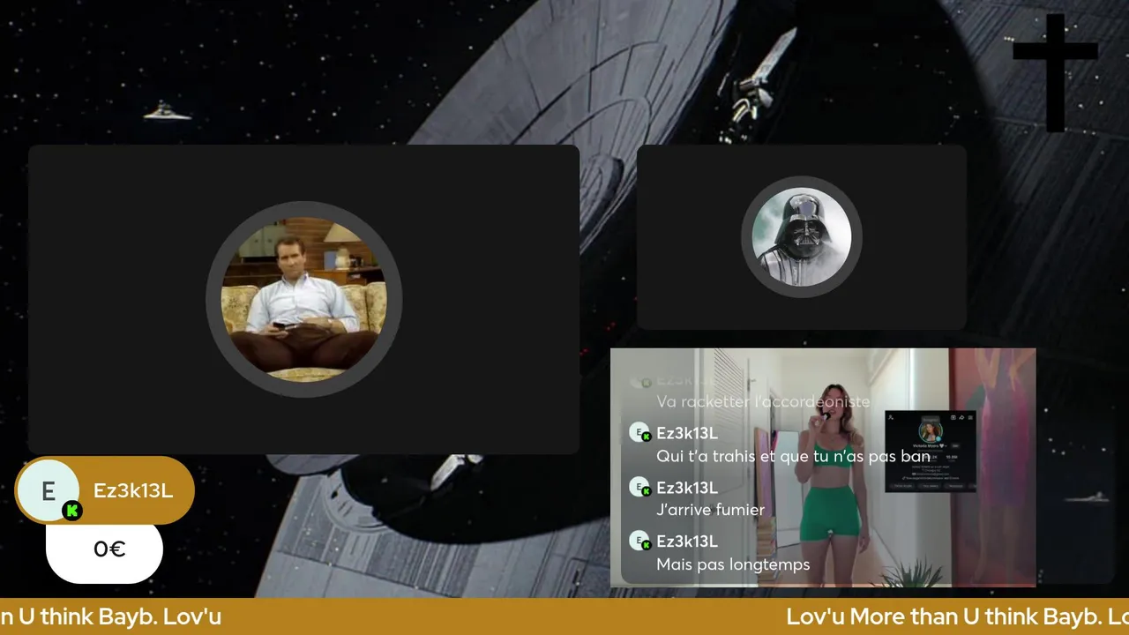
Task: Select username above 'Qui t'a trahis' message
Action: pos(687,433)
